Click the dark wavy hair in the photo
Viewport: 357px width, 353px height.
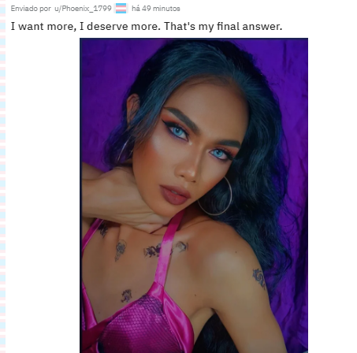pos(262,184)
